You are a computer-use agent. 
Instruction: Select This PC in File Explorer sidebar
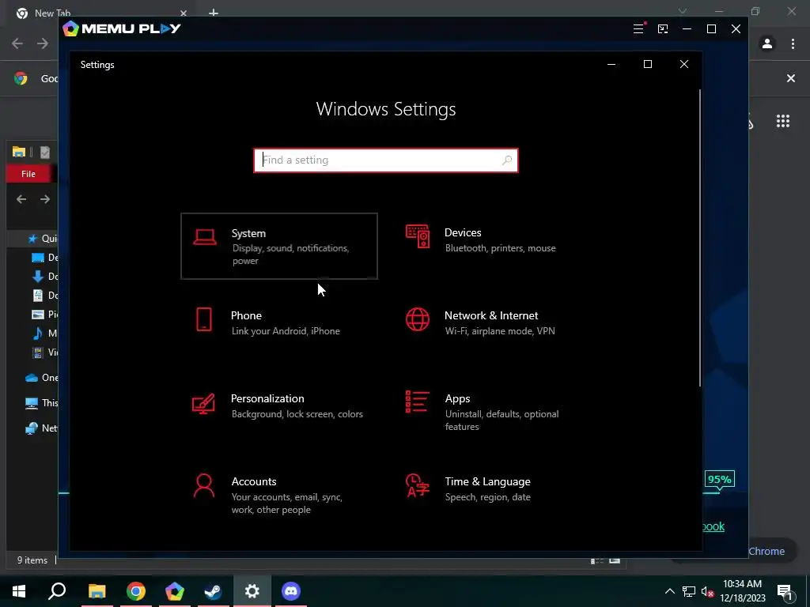pos(41,402)
